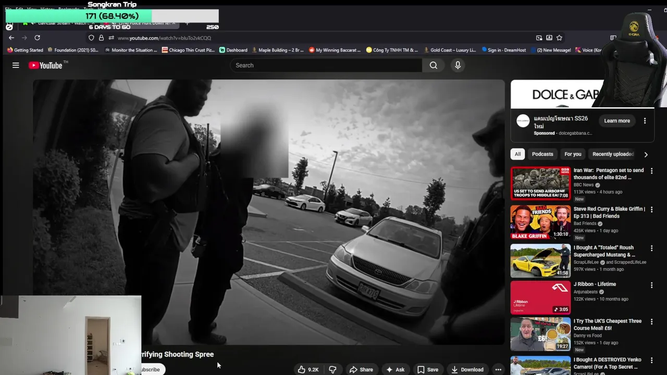Open the Foundation (2021) bookmark
667x375 pixels.
tap(73, 50)
